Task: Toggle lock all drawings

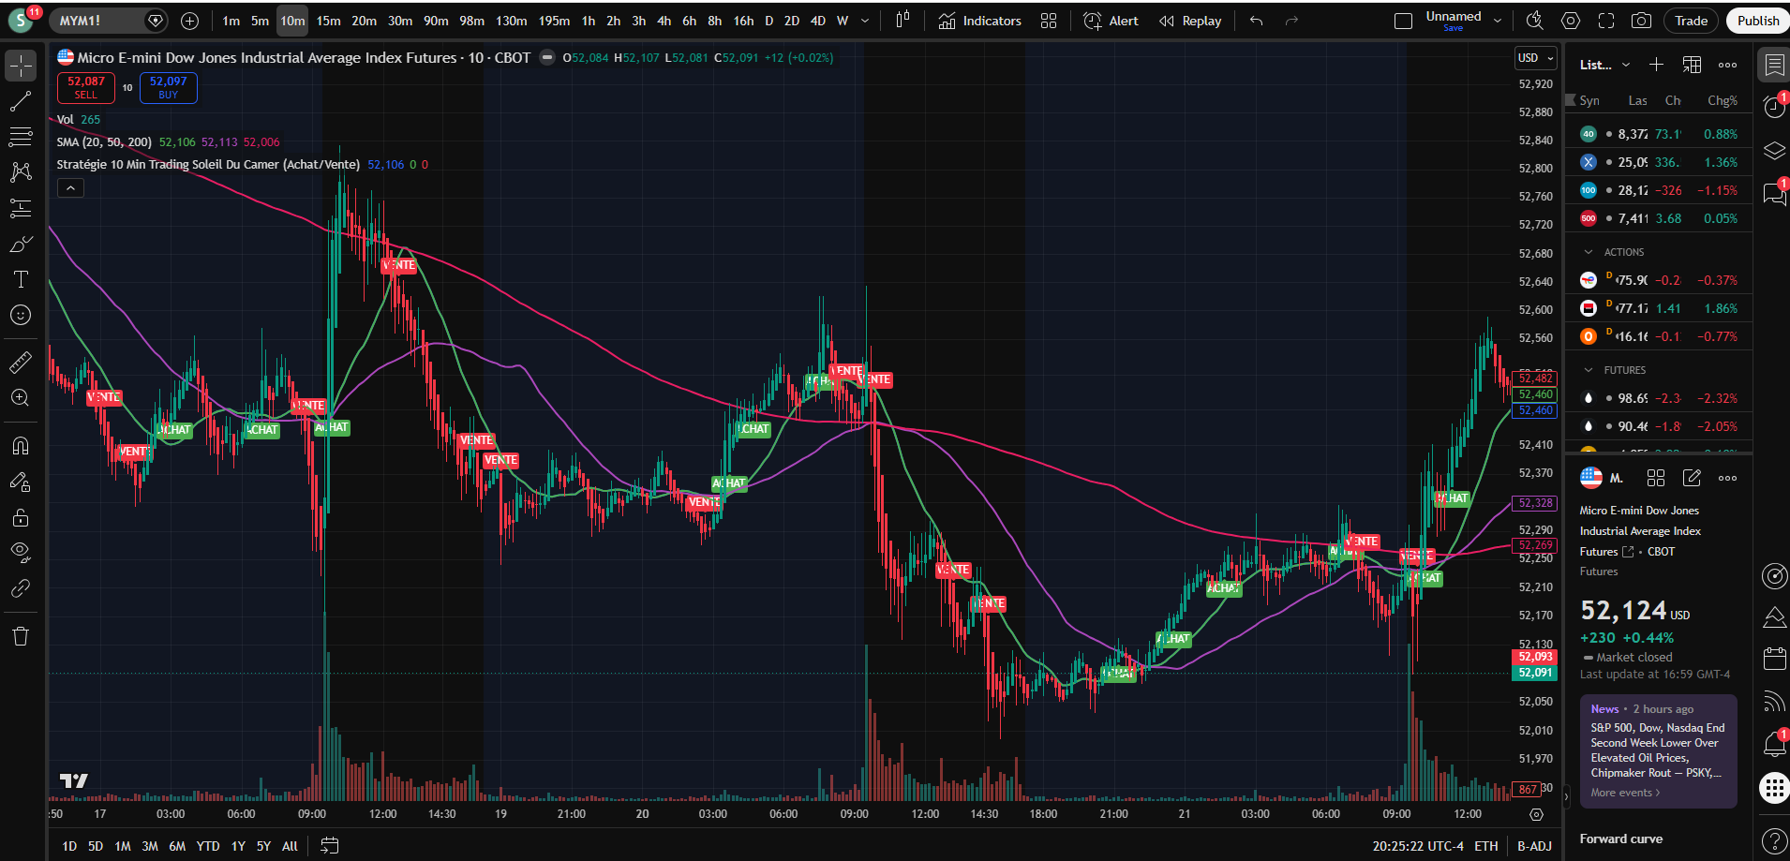Action: coord(21,517)
